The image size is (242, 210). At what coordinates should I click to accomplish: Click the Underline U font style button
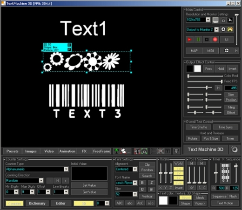pos(142,190)
